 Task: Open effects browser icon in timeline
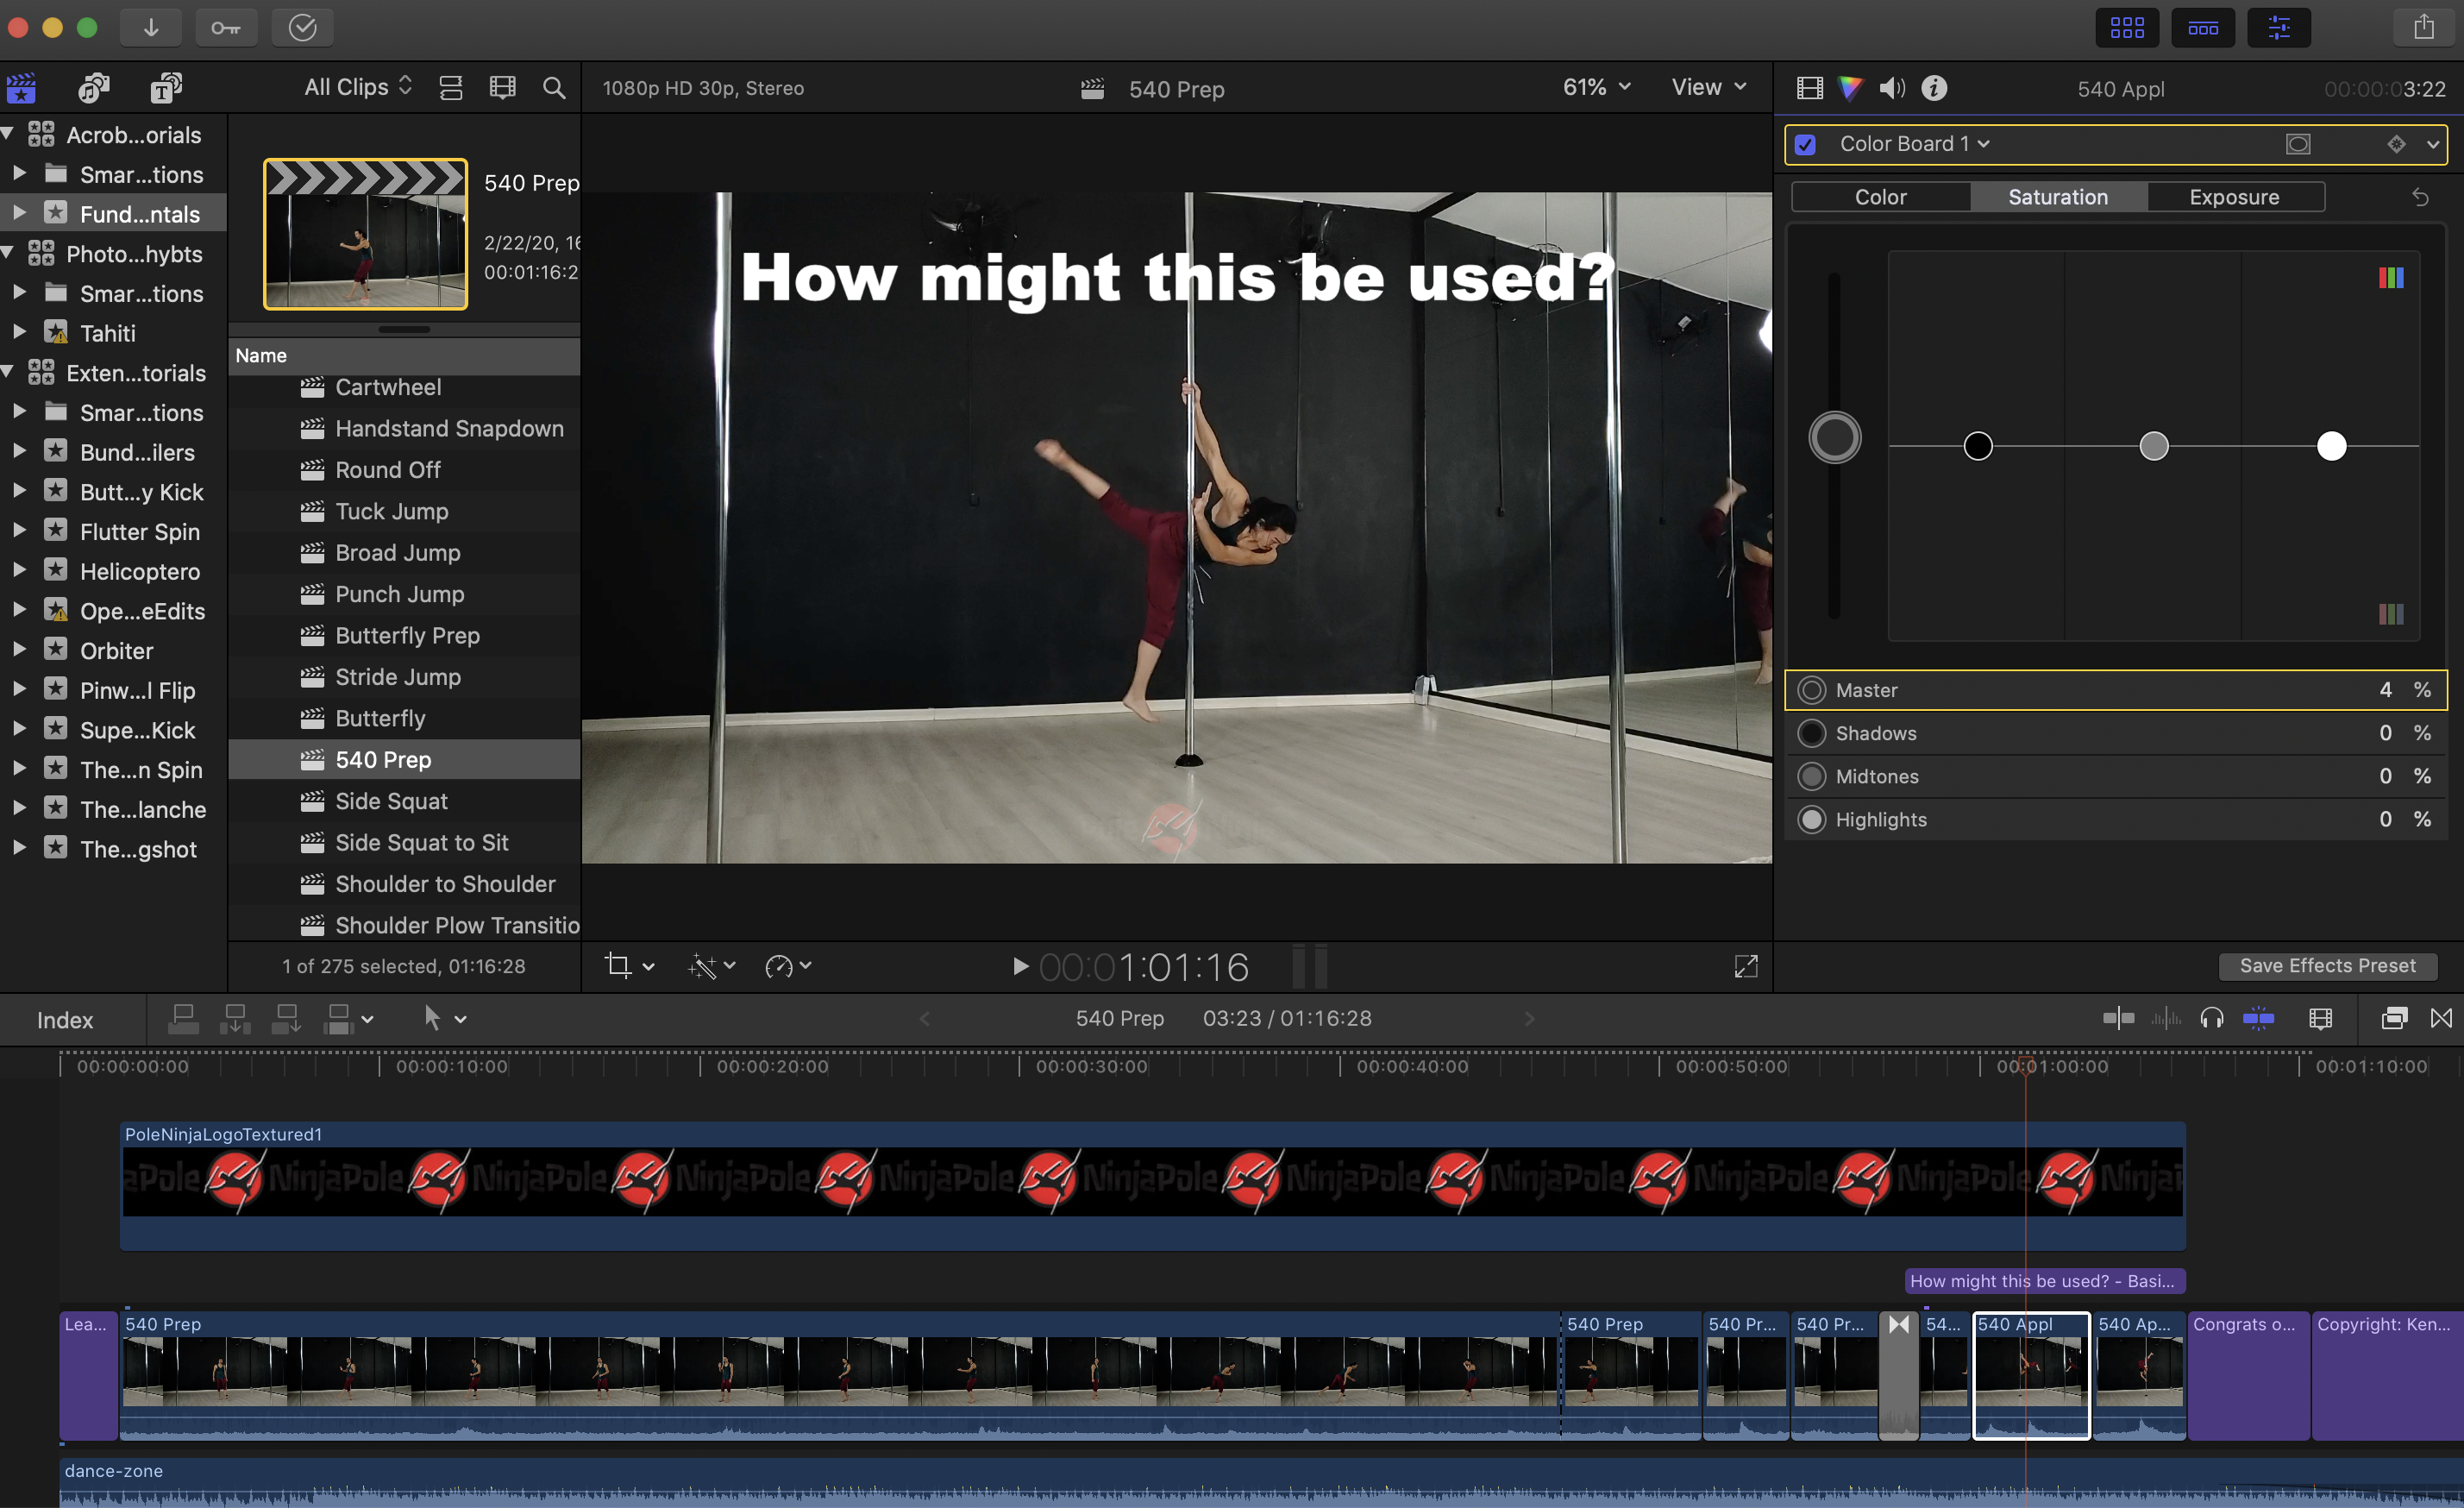[x=2394, y=1018]
